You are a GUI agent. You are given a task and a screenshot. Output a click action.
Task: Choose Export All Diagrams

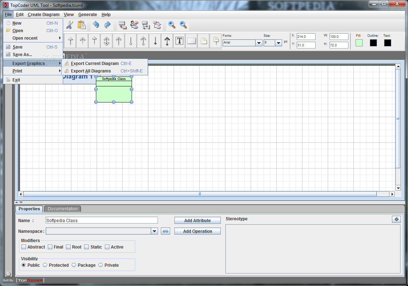coord(105,71)
